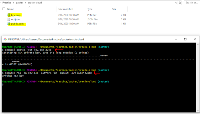Click the last empty terminal prompt
The height and width of the screenshot is (114, 200).
pyautogui.click(x=4, y=85)
